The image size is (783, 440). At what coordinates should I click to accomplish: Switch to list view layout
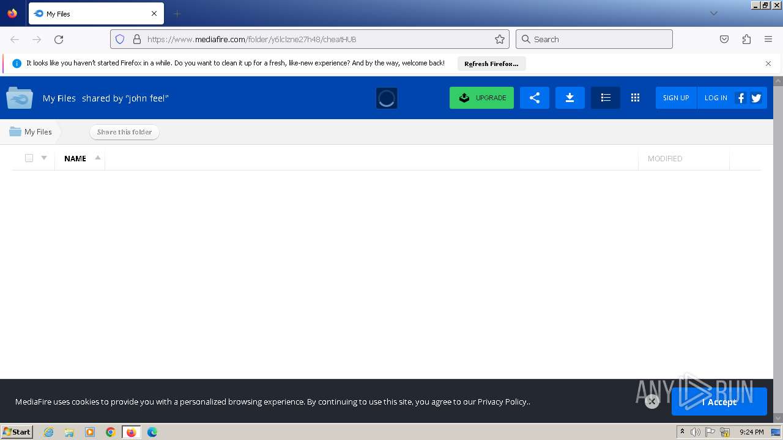[606, 98]
